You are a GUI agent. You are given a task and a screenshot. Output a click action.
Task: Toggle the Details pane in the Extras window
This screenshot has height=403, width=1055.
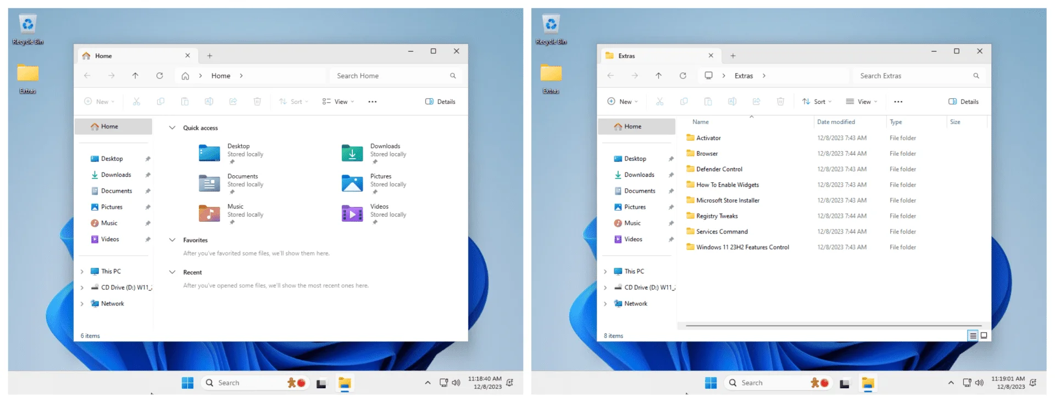point(963,102)
